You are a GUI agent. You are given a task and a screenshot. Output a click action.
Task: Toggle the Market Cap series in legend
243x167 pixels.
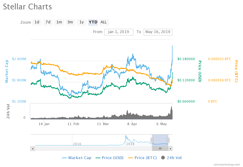click(77, 158)
